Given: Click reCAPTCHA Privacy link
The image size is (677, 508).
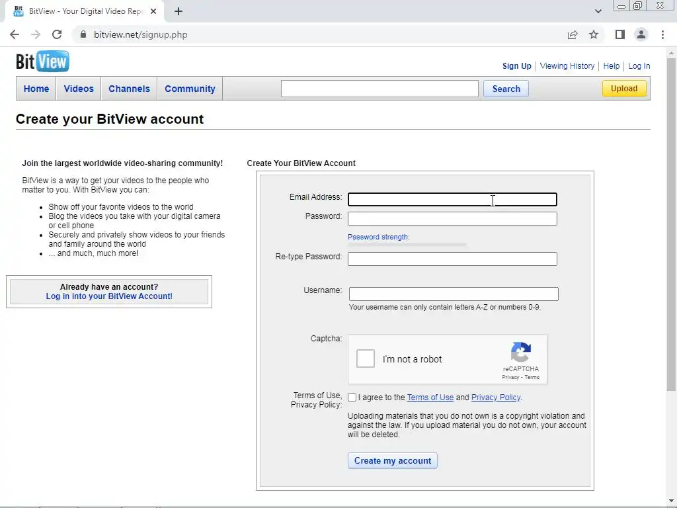Looking at the screenshot, I should click(510, 377).
